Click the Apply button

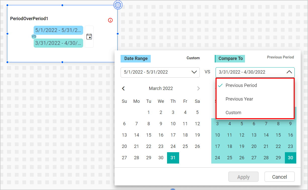(243, 177)
